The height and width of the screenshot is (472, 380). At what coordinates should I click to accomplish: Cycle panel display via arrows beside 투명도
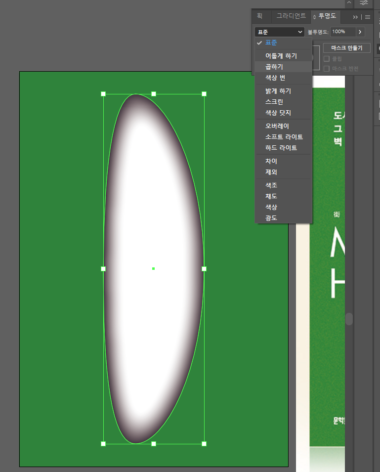(314, 17)
